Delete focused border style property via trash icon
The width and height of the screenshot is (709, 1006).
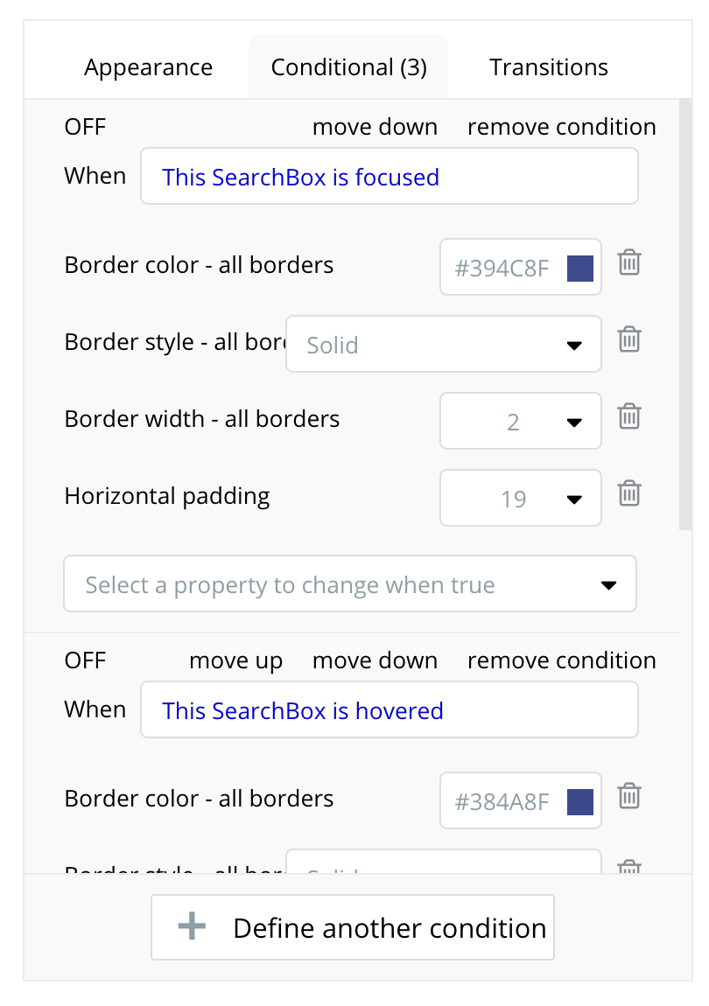(628, 339)
